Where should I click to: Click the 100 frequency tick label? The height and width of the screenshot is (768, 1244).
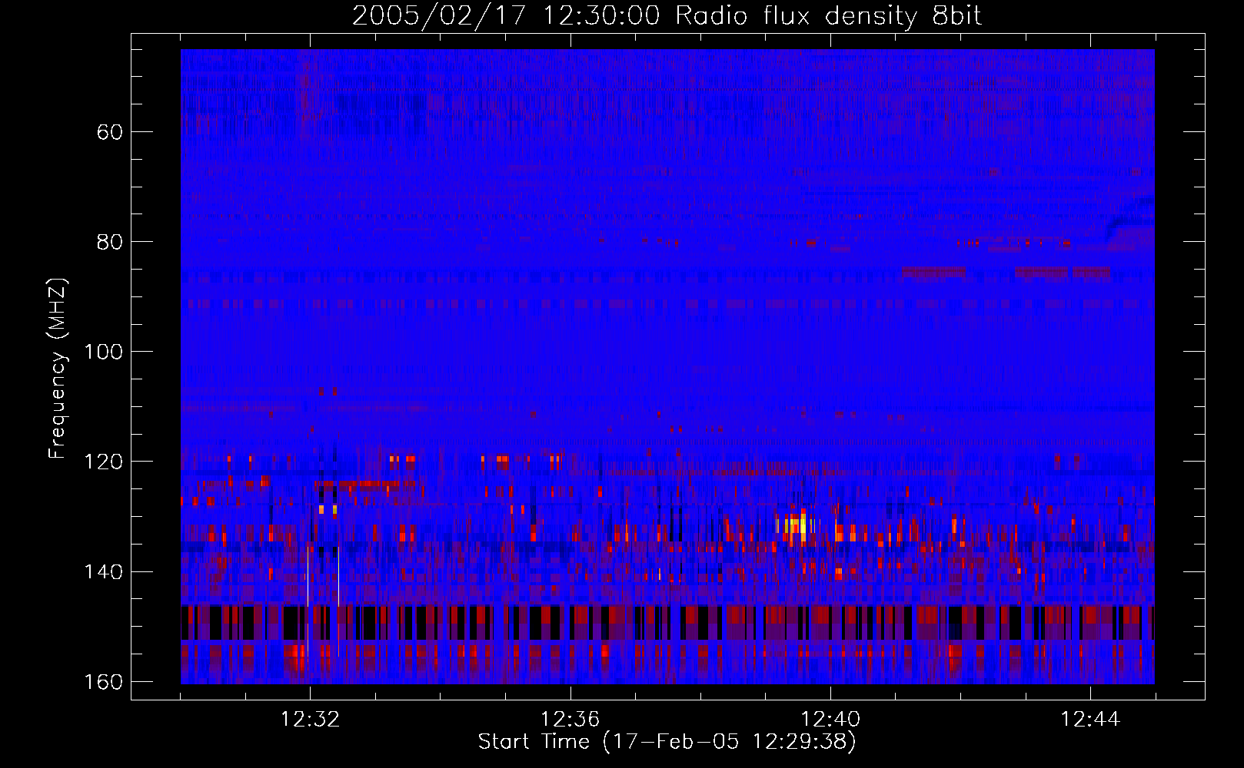click(103, 352)
